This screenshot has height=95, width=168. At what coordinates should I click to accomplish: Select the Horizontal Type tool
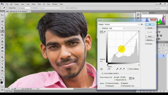[2, 64]
